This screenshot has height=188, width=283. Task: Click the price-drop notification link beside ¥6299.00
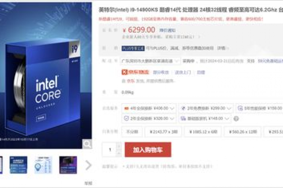click(167, 30)
